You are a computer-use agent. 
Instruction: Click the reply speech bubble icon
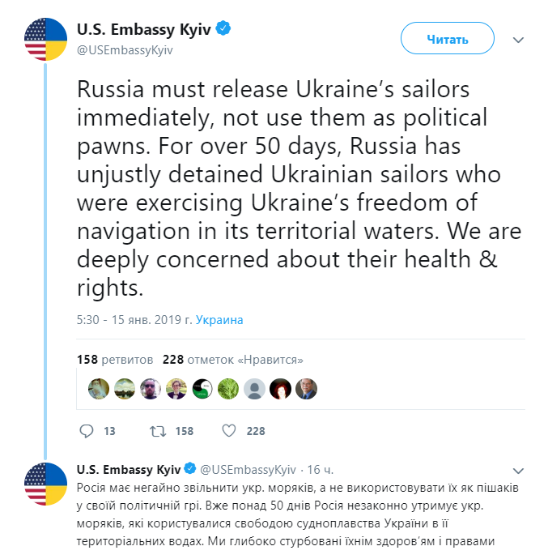pyautogui.click(x=87, y=431)
